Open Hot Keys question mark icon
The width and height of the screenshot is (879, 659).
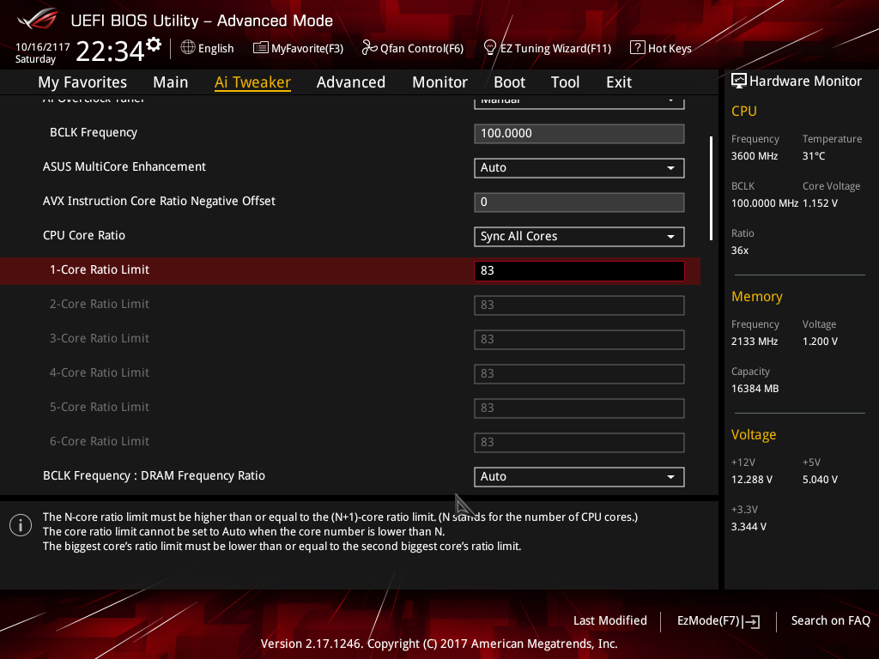[x=638, y=48]
